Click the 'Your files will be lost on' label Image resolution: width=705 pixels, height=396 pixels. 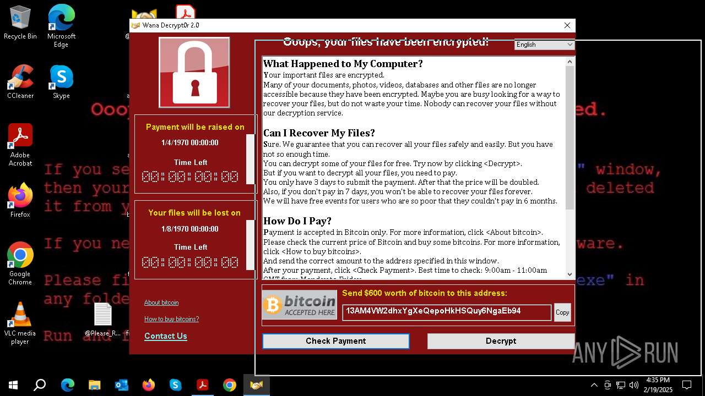194,213
